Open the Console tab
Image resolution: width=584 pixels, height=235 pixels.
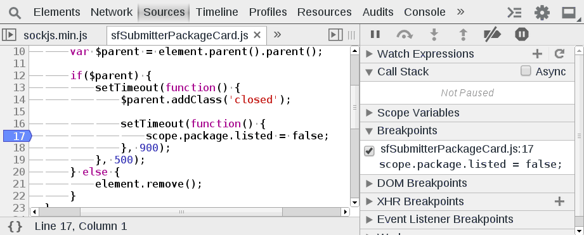pos(425,12)
